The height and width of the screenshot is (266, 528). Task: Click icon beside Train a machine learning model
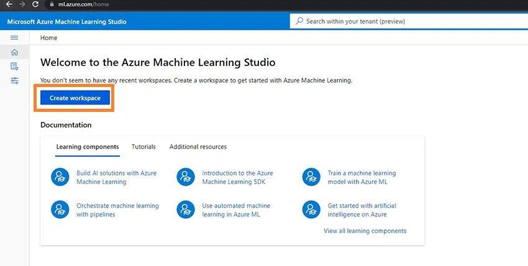coord(311,177)
